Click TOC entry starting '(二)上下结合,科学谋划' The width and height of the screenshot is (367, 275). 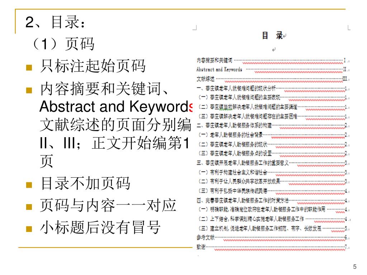pyautogui.click(x=251, y=219)
